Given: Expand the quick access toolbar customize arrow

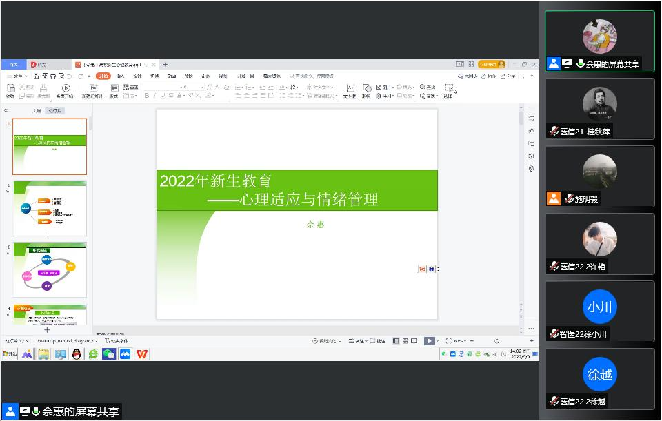Looking at the screenshot, I should coord(89,76).
